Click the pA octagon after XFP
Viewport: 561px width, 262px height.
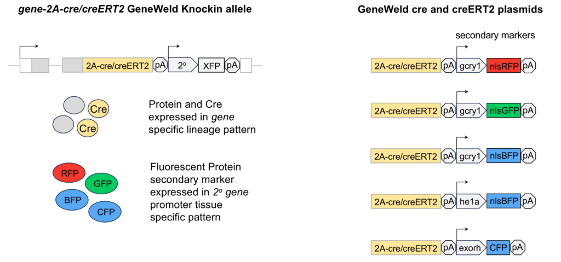(x=232, y=65)
